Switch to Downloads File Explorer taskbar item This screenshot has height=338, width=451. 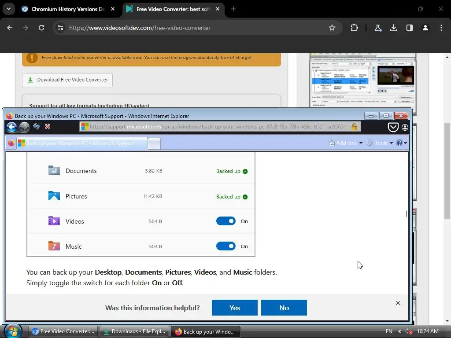tap(134, 331)
